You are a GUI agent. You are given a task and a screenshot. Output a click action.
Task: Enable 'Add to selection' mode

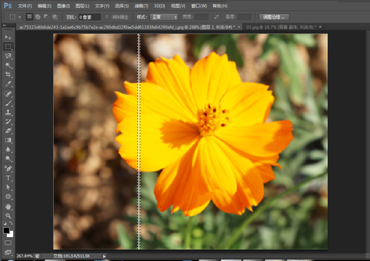coord(38,17)
